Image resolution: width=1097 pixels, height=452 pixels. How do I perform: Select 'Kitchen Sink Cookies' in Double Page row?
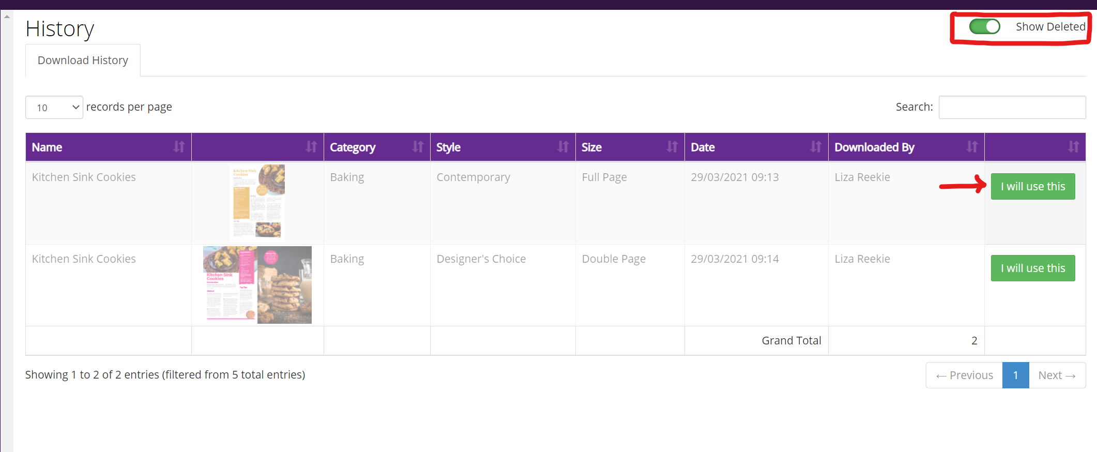point(84,259)
